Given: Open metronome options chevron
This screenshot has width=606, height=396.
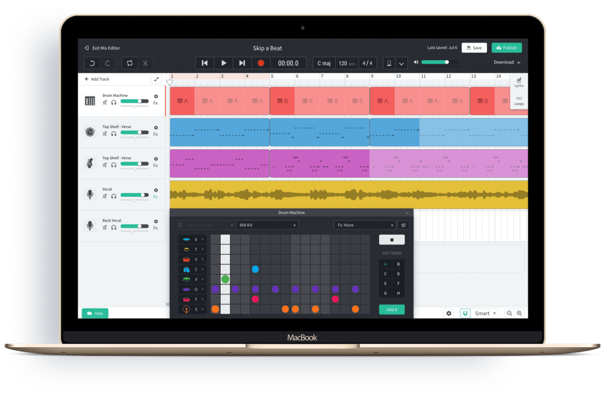Looking at the screenshot, I should coord(402,64).
